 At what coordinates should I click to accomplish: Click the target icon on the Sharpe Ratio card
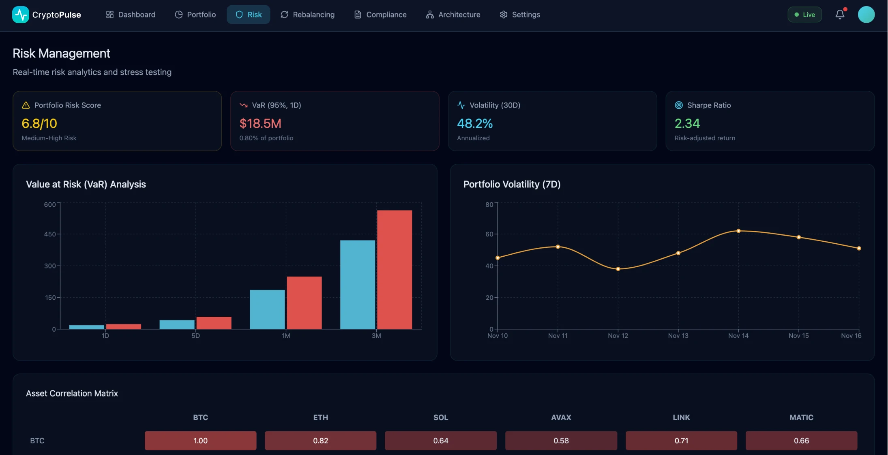pos(679,105)
